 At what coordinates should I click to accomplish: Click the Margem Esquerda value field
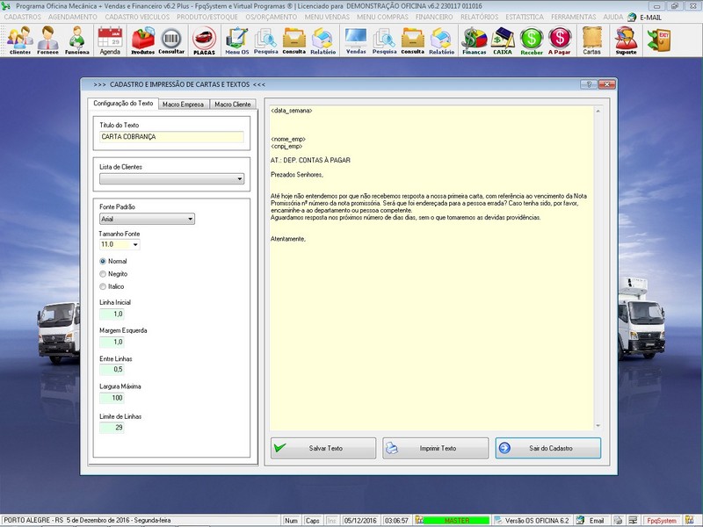[112, 342]
